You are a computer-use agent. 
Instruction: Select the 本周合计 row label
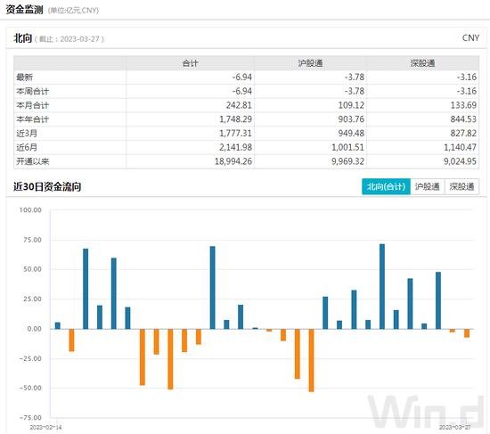tap(32, 91)
